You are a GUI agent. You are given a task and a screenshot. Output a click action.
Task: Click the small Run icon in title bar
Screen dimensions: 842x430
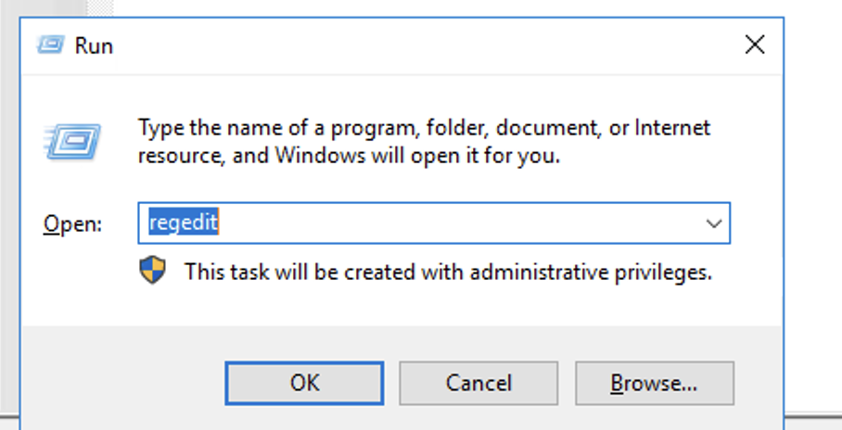[52, 44]
